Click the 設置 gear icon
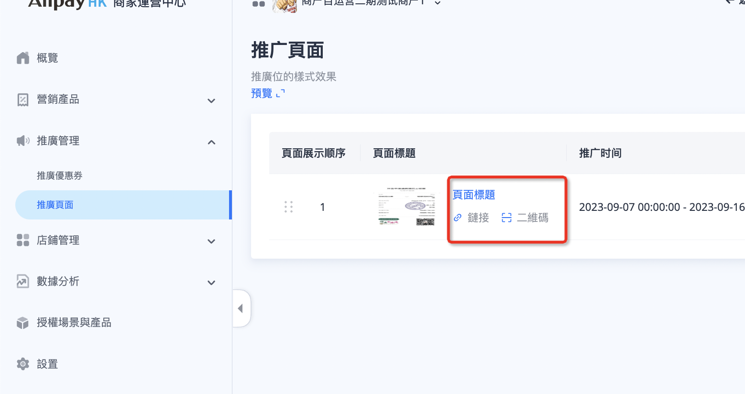 point(23,364)
